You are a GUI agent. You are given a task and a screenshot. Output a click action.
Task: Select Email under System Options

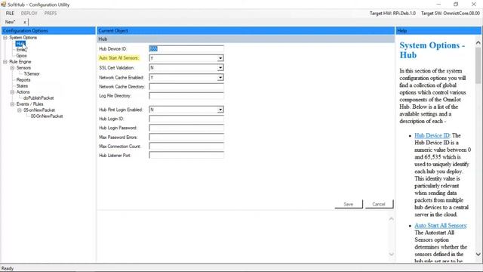coord(21,50)
